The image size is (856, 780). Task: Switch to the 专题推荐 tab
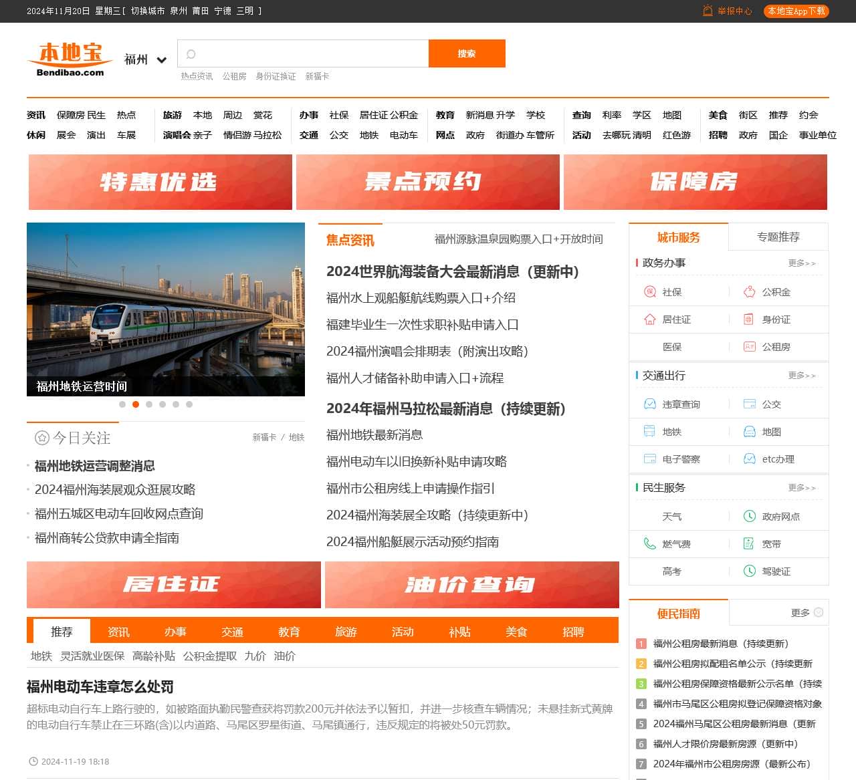[778, 237]
